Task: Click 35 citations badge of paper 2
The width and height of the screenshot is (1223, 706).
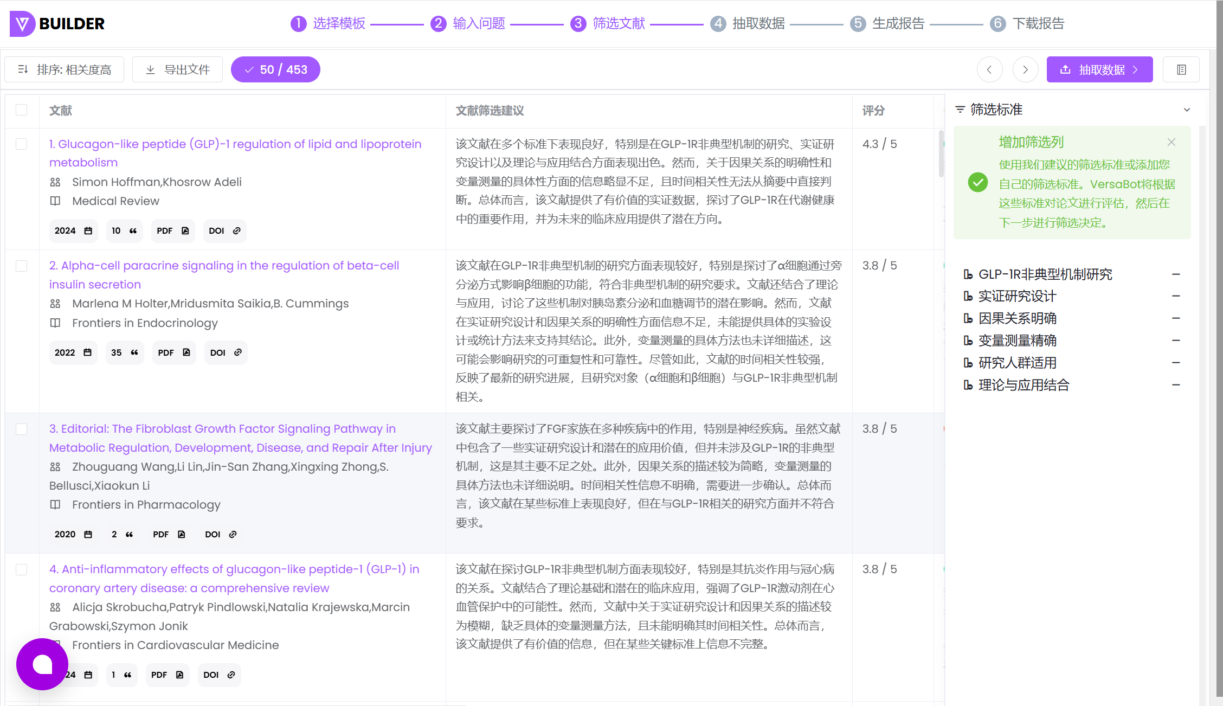Action: coord(125,352)
